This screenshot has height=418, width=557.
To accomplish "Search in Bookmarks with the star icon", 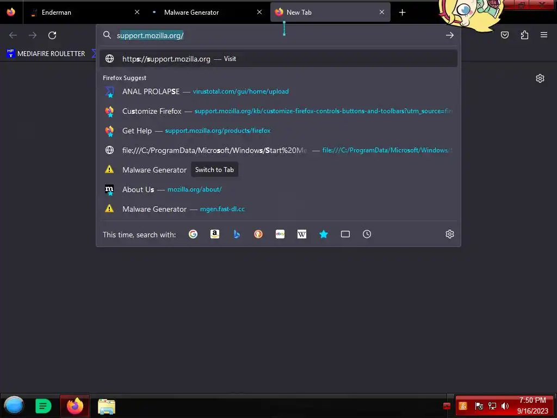I will coord(324,234).
